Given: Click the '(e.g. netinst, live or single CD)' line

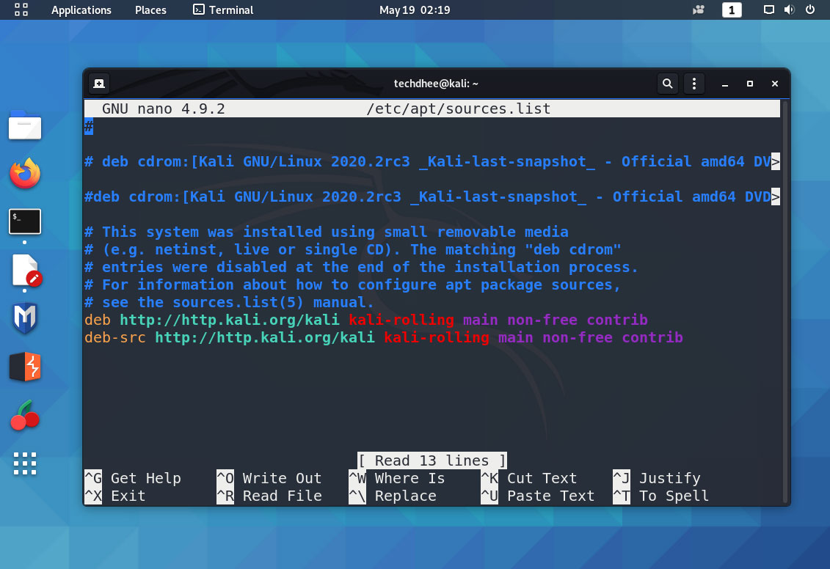Looking at the screenshot, I should 353,249.
